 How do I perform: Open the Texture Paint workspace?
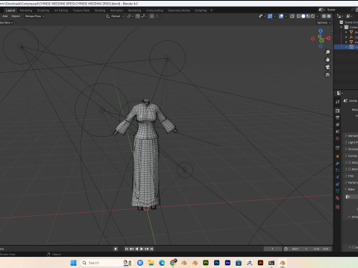81,10
